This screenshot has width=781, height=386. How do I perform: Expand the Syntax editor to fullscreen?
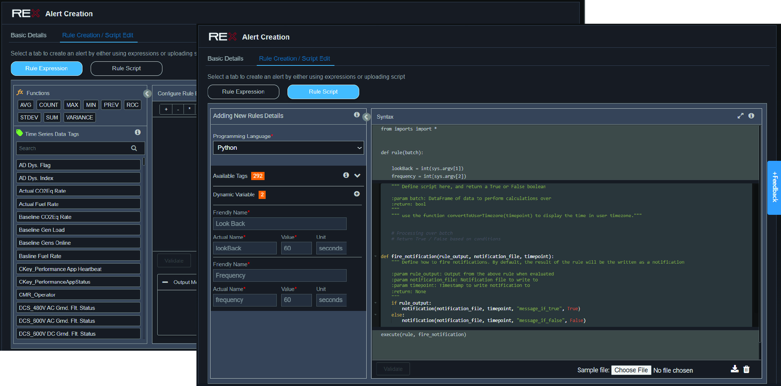point(740,116)
